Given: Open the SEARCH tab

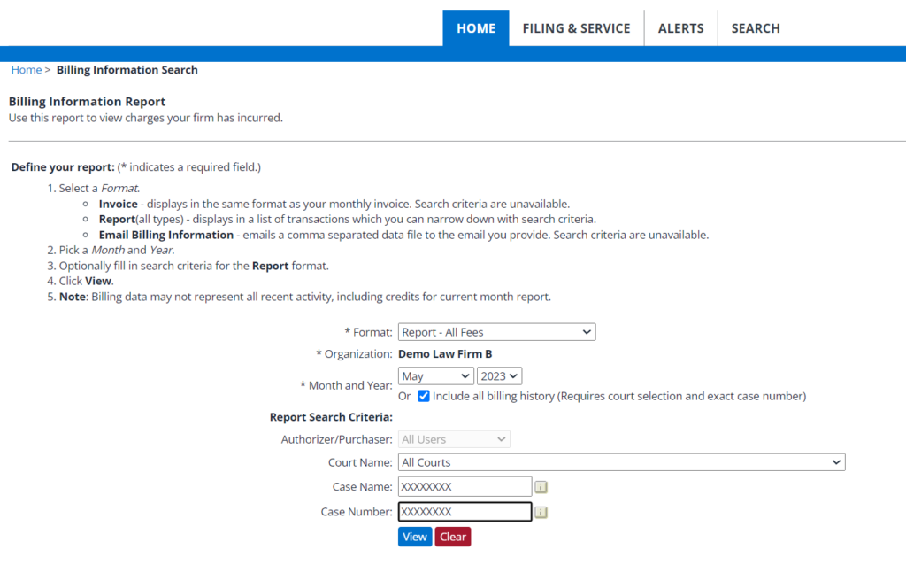Looking at the screenshot, I should click(755, 27).
